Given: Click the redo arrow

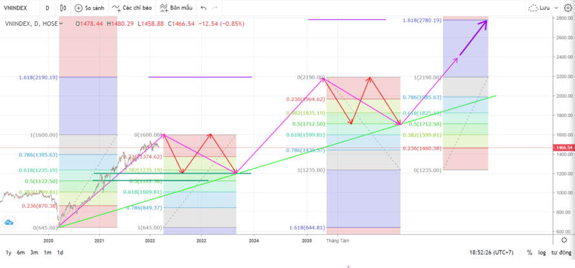Looking at the screenshot, I should (216, 8).
